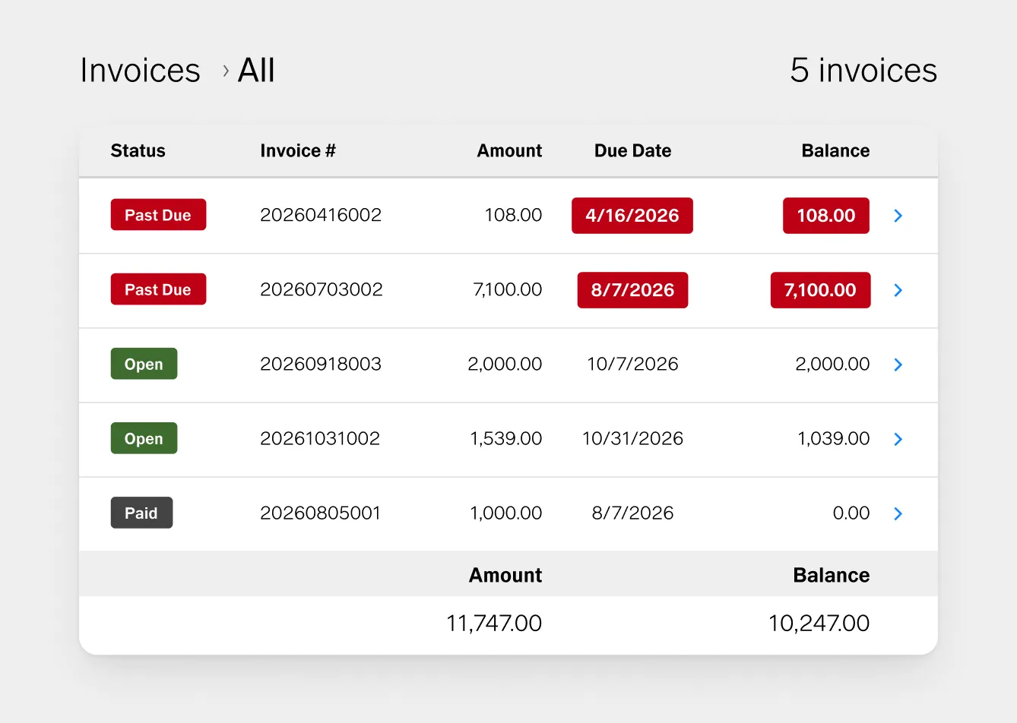This screenshot has height=723, width=1017.
Task: Open invoice 20261031002 via its chevron arrow
Action: click(898, 439)
